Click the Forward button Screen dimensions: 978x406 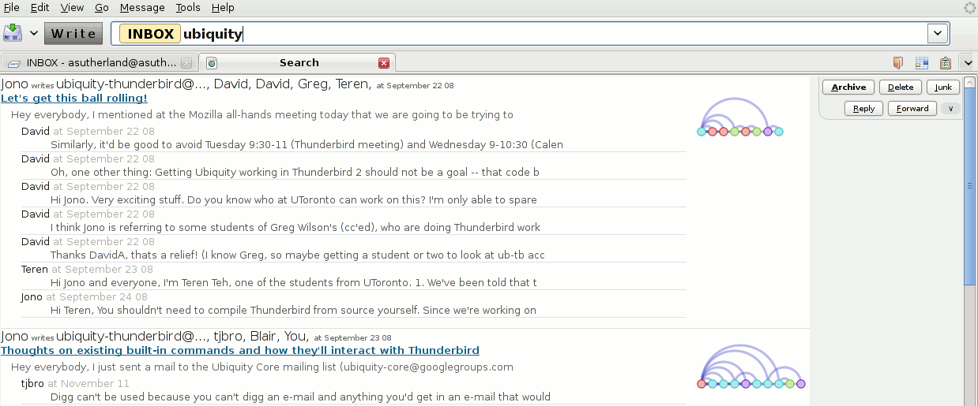pos(912,109)
